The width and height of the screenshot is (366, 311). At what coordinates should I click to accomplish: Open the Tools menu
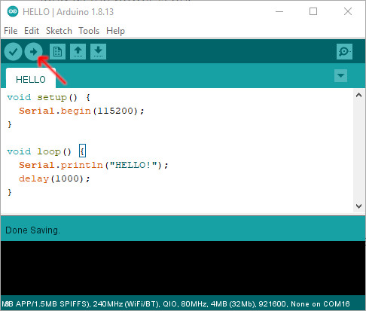tap(89, 31)
